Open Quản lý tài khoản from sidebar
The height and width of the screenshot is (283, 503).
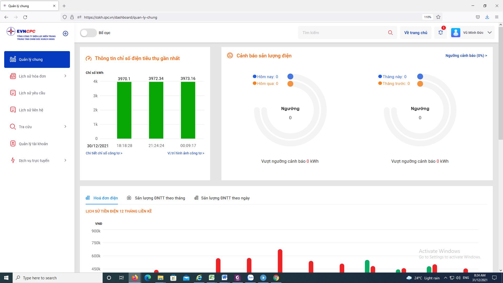33,144
